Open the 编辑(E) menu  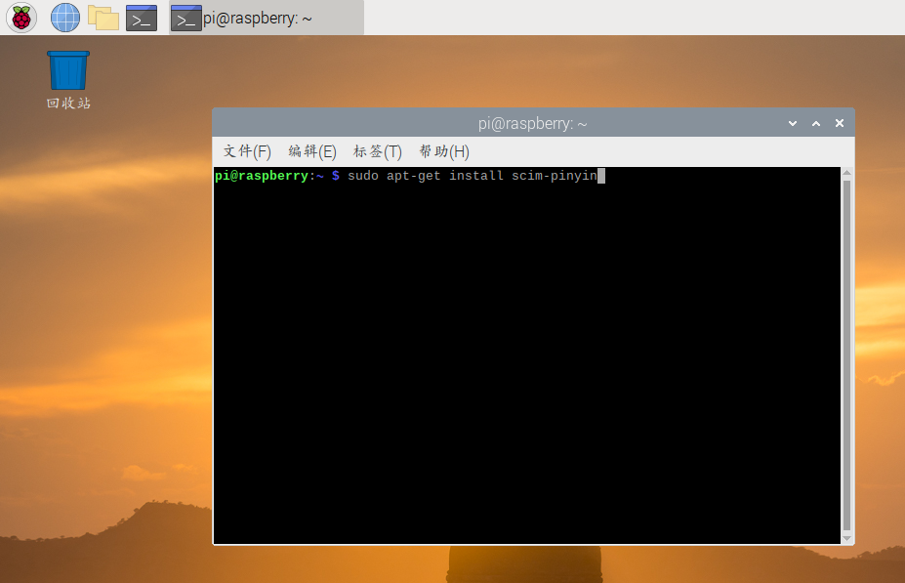click(x=312, y=151)
